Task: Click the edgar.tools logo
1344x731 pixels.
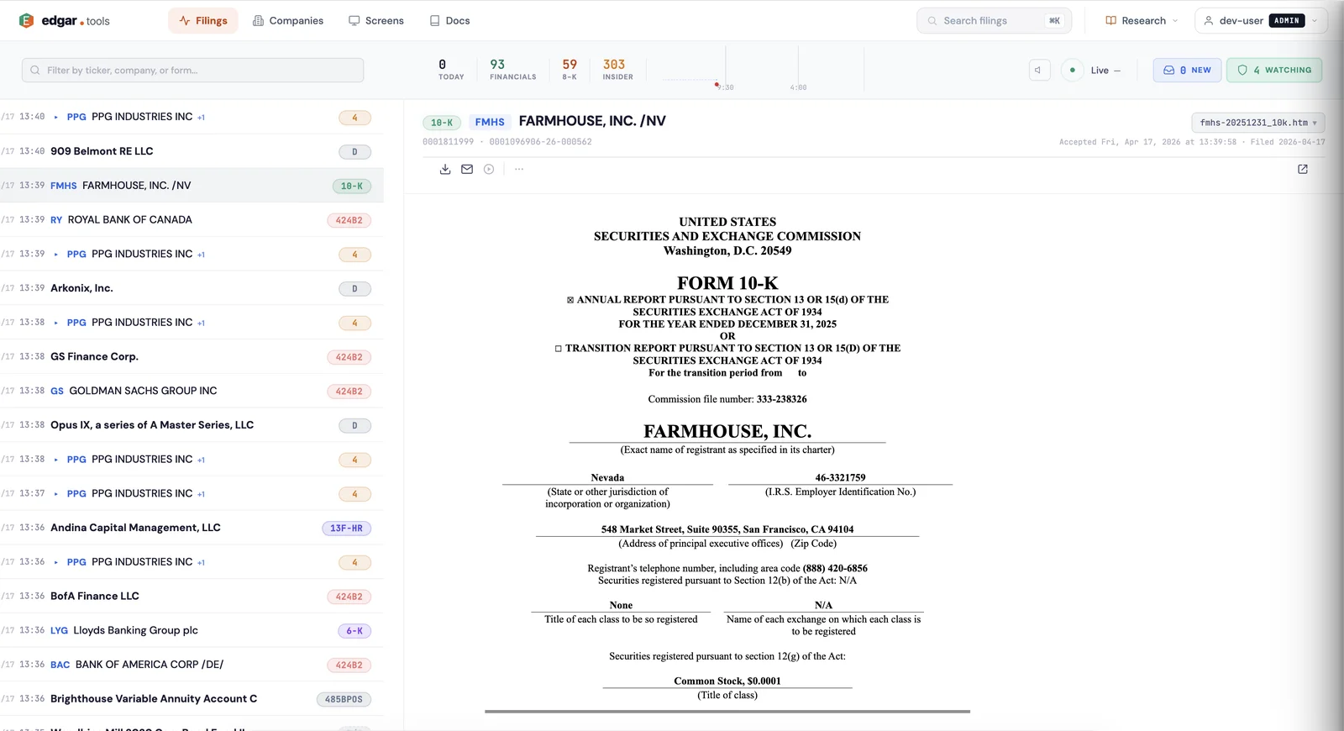Action: (x=64, y=20)
